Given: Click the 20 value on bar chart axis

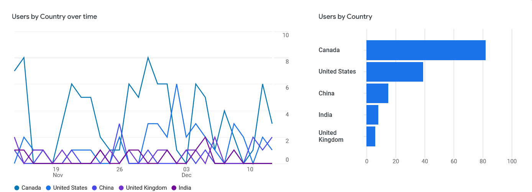Looking at the screenshot, I should click(x=396, y=161).
